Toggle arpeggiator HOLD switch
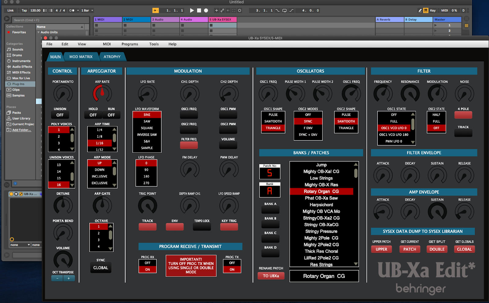 click(93, 115)
